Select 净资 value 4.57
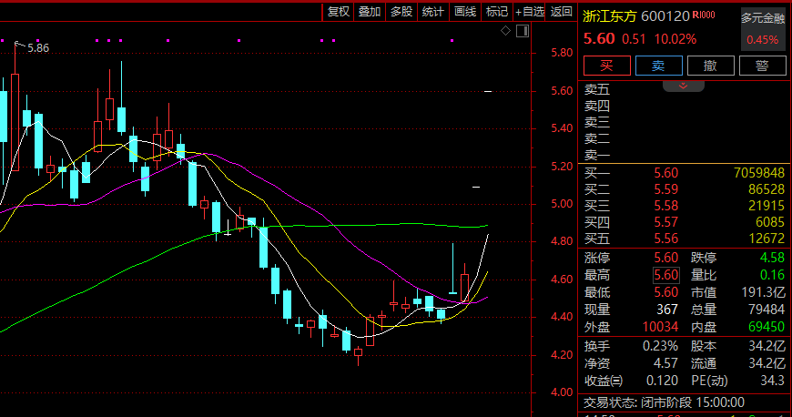Image resolution: width=792 pixels, height=417 pixels. point(665,363)
